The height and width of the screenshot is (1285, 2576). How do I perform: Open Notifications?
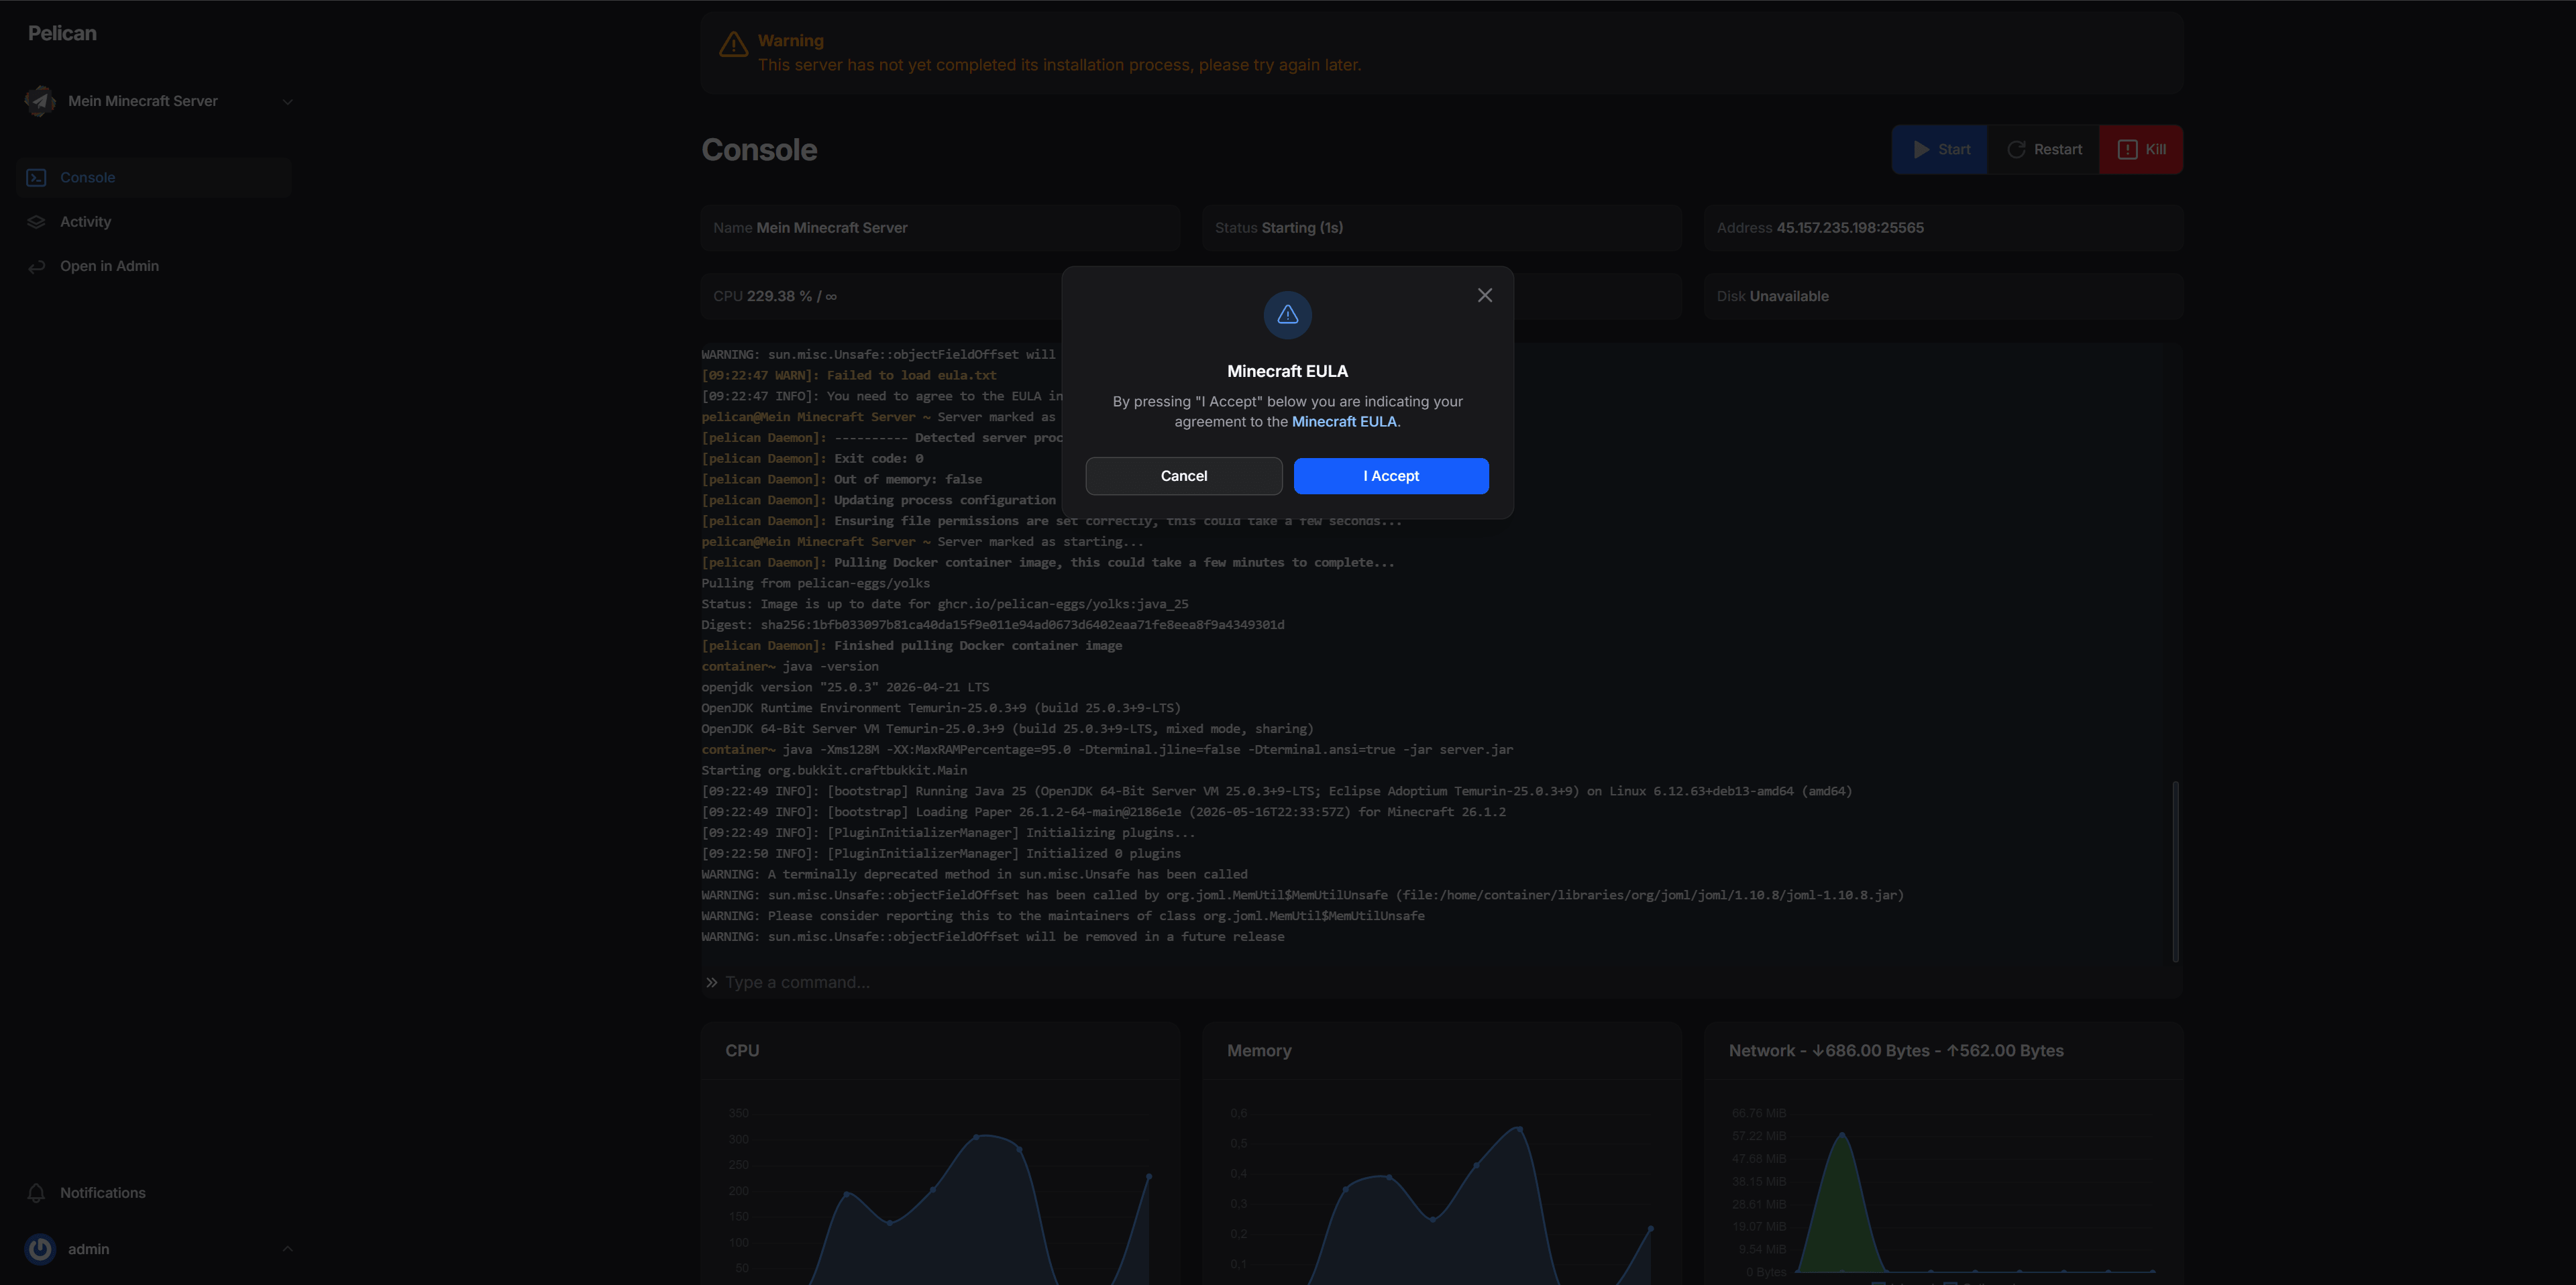click(x=154, y=1193)
